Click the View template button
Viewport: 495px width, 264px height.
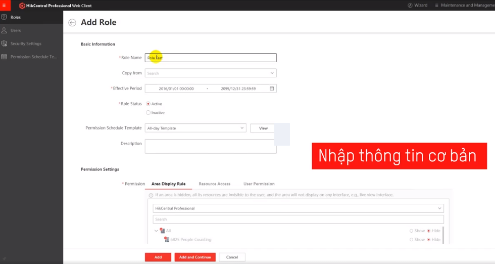pos(263,128)
